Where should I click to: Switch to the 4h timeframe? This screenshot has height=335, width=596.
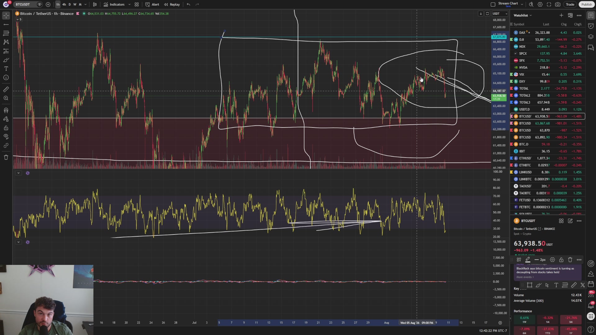(x=64, y=4)
